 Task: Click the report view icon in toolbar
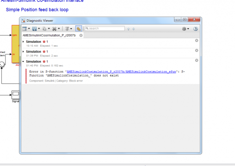(x=25, y=29)
